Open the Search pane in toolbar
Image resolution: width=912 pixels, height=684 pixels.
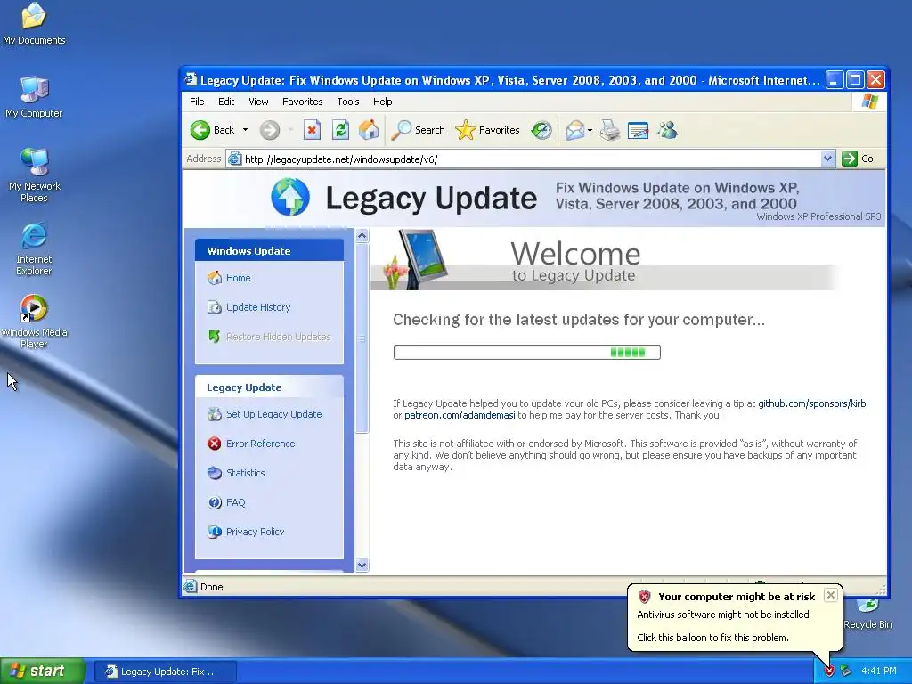418,130
